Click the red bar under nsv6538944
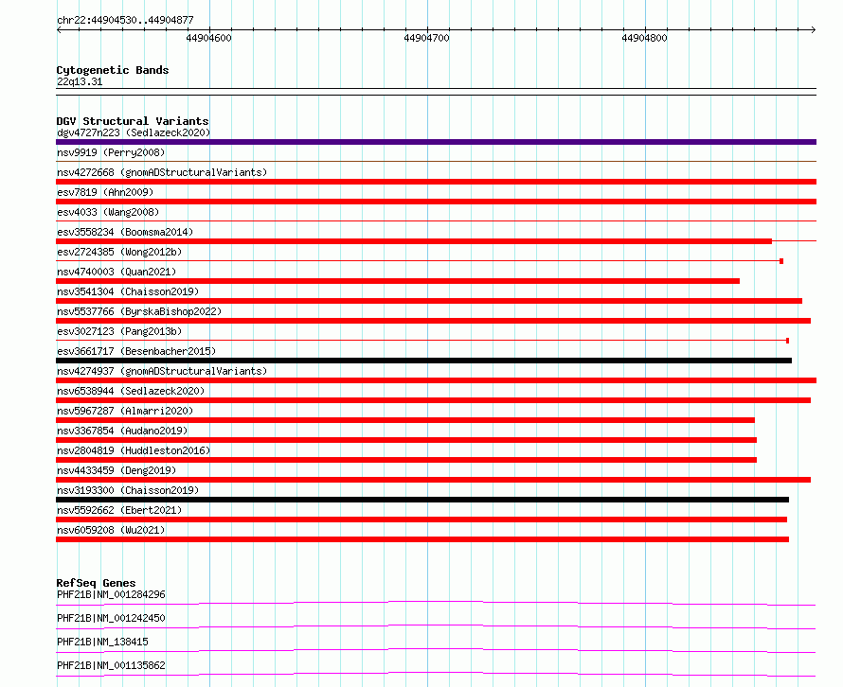Screen dimensions: 843x687 coord(433,400)
